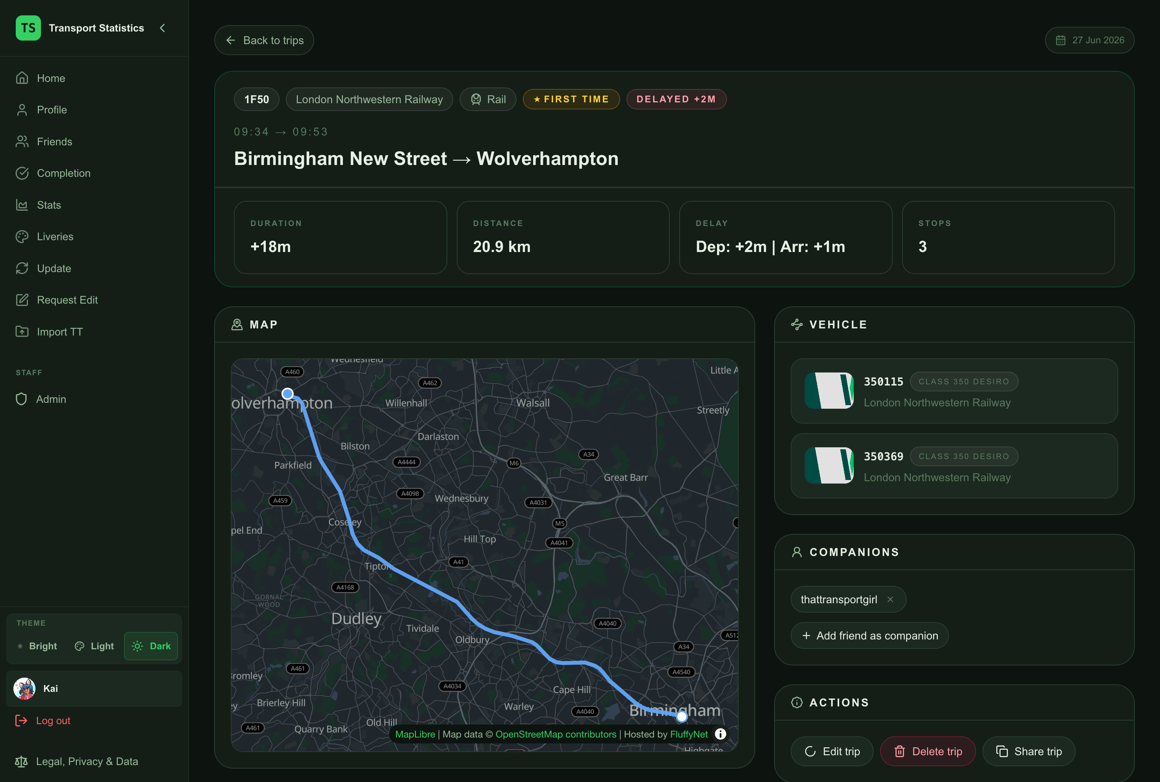Click the 350369 livery thumbnail
This screenshot has width=1160, height=782.
pos(829,465)
